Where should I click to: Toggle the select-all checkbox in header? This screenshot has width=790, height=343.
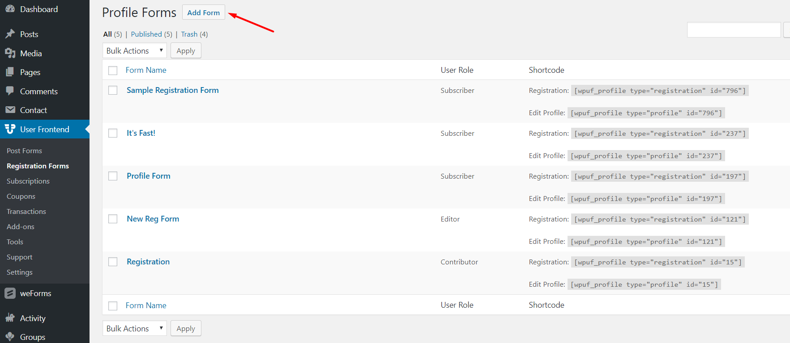[x=113, y=71]
